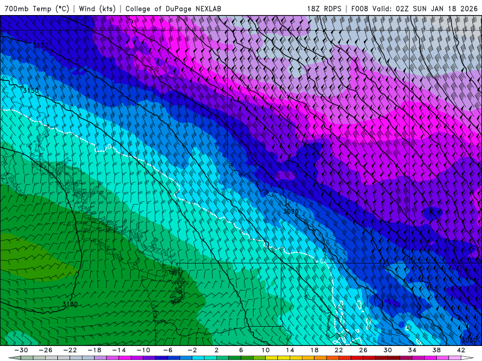The image size is (482, 361).
Task: Click the 34 color bar label
Action: click(x=412, y=350)
